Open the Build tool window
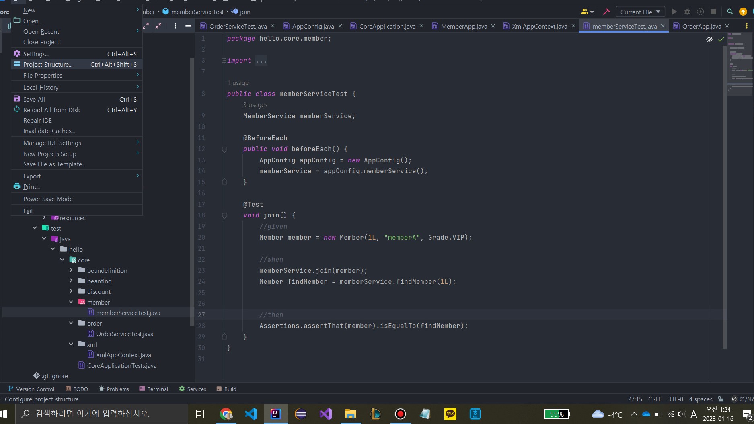Viewport: 754px width, 424px height. (x=226, y=389)
